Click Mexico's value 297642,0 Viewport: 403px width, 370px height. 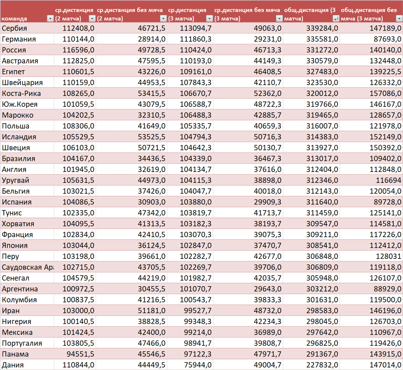(322, 332)
